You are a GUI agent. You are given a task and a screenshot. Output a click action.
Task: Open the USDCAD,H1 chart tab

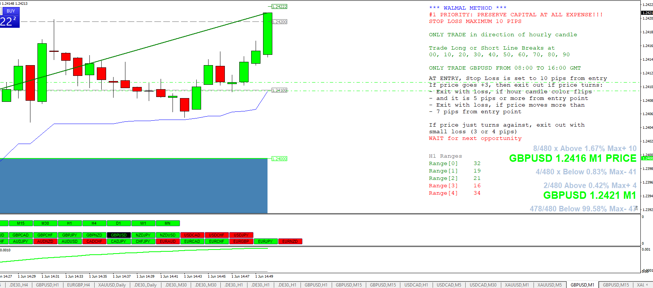[416, 285]
